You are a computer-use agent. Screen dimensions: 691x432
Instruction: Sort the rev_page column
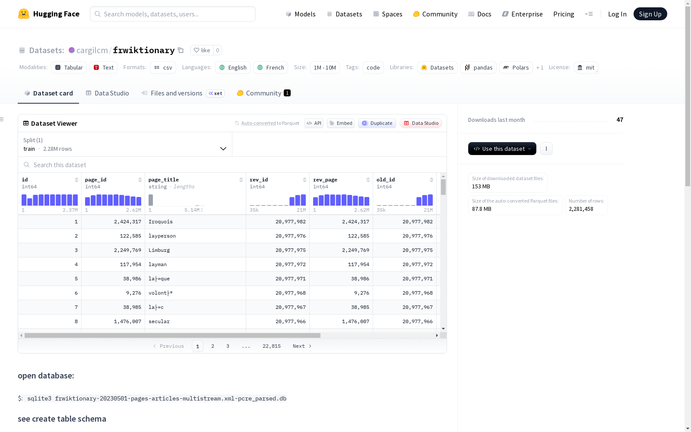(x=368, y=180)
